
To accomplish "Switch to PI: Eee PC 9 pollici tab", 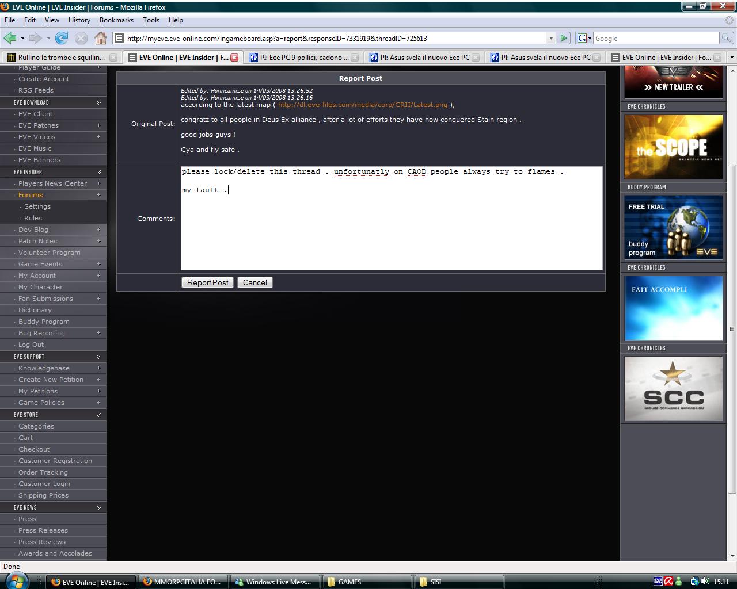I will point(304,58).
